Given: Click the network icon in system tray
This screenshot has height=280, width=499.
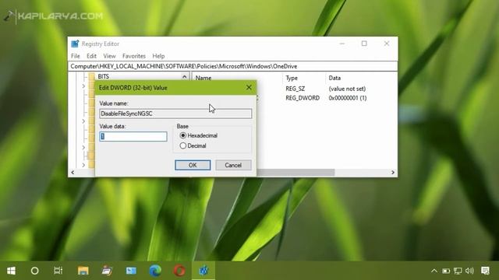Looking at the screenshot, I should click(x=458, y=271).
